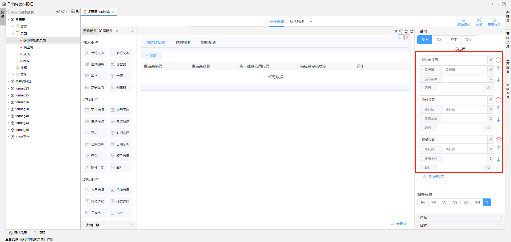This screenshot has width=511, height=242.
Task: Set component width to 1/2
Action: tap(455, 202)
